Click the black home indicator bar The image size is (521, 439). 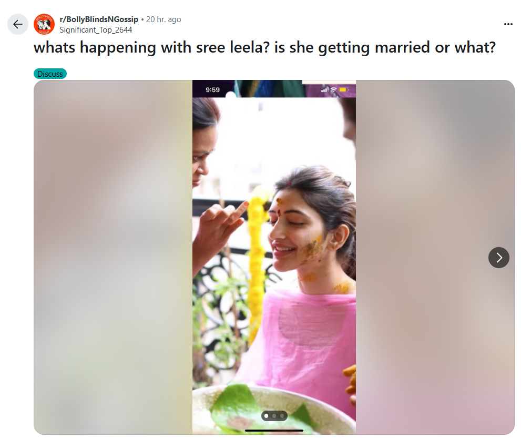274,431
